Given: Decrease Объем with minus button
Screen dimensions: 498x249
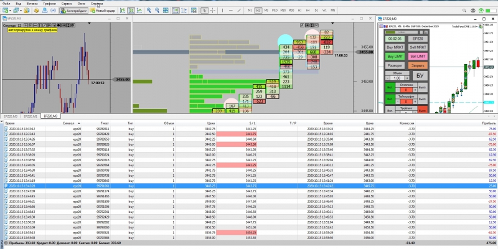Looking at the screenshot, I should [387, 78].
